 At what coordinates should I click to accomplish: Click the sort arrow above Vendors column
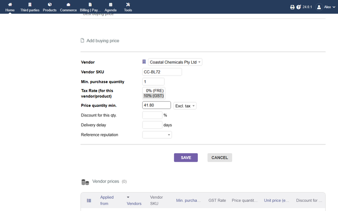128,197
